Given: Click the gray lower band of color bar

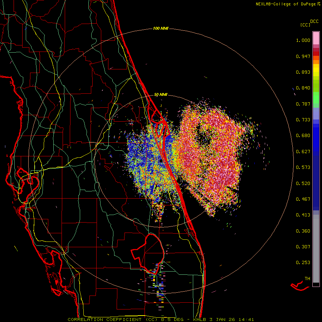Looking at the screenshot, I should [x=316, y=249].
